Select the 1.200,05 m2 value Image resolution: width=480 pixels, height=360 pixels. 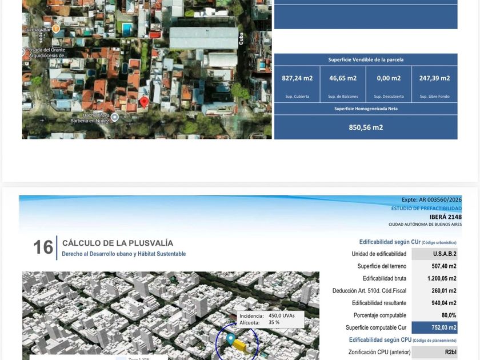[442, 278]
